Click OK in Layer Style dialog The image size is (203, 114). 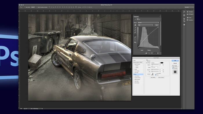point(175,60)
